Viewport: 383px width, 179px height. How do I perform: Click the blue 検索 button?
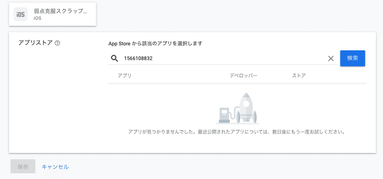(x=352, y=58)
